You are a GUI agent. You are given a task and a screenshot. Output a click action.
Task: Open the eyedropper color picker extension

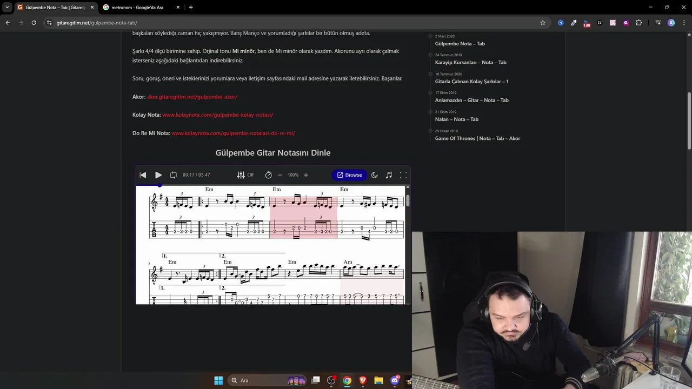point(574,23)
